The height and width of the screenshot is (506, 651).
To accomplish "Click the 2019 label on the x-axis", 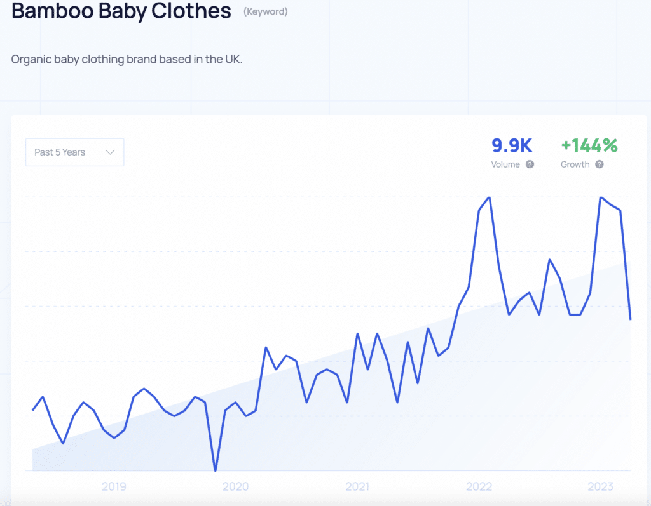I will (x=114, y=487).
